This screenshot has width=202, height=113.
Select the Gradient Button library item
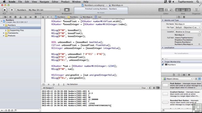point(182,94)
